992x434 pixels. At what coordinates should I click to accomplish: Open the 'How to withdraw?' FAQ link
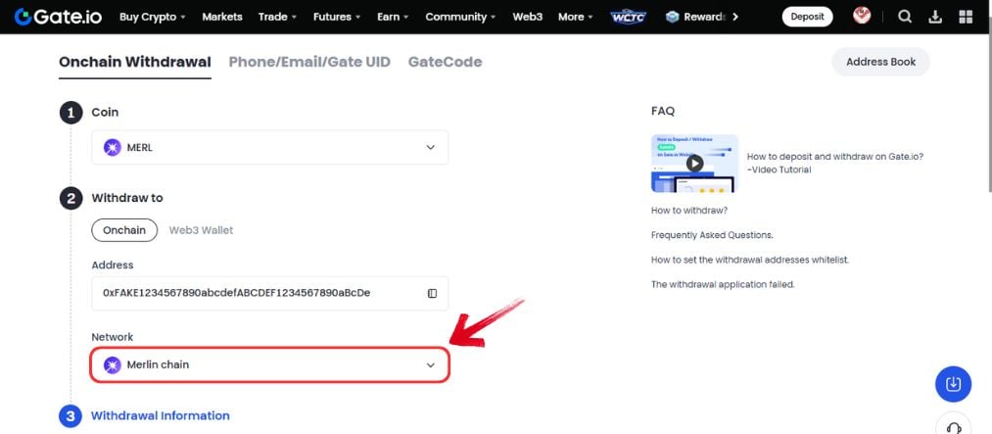tap(689, 210)
